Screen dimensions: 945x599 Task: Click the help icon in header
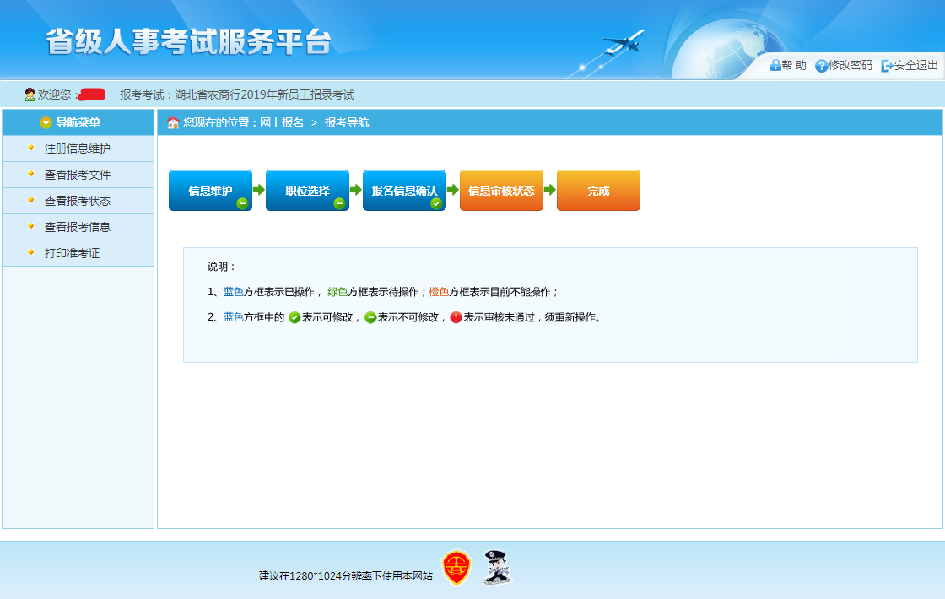click(775, 66)
